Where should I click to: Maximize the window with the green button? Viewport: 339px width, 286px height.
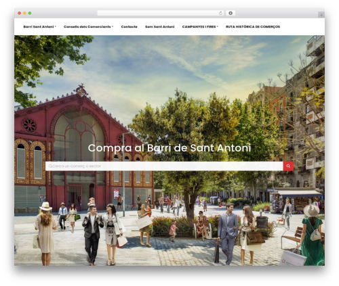point(30,13)
